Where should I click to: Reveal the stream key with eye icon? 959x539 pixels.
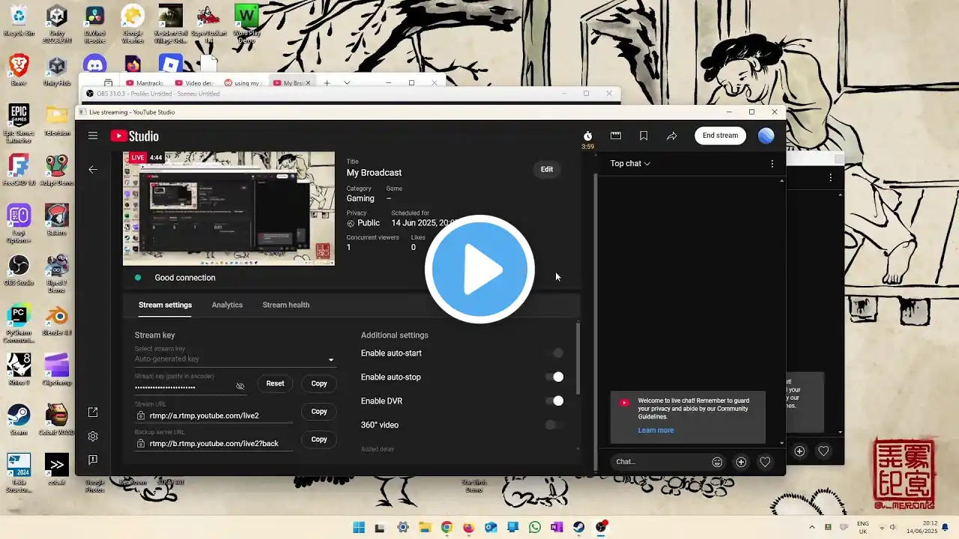240,386
